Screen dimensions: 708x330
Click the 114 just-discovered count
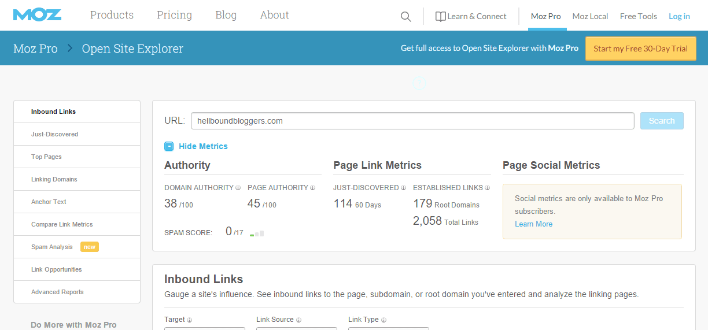[343, 203]
